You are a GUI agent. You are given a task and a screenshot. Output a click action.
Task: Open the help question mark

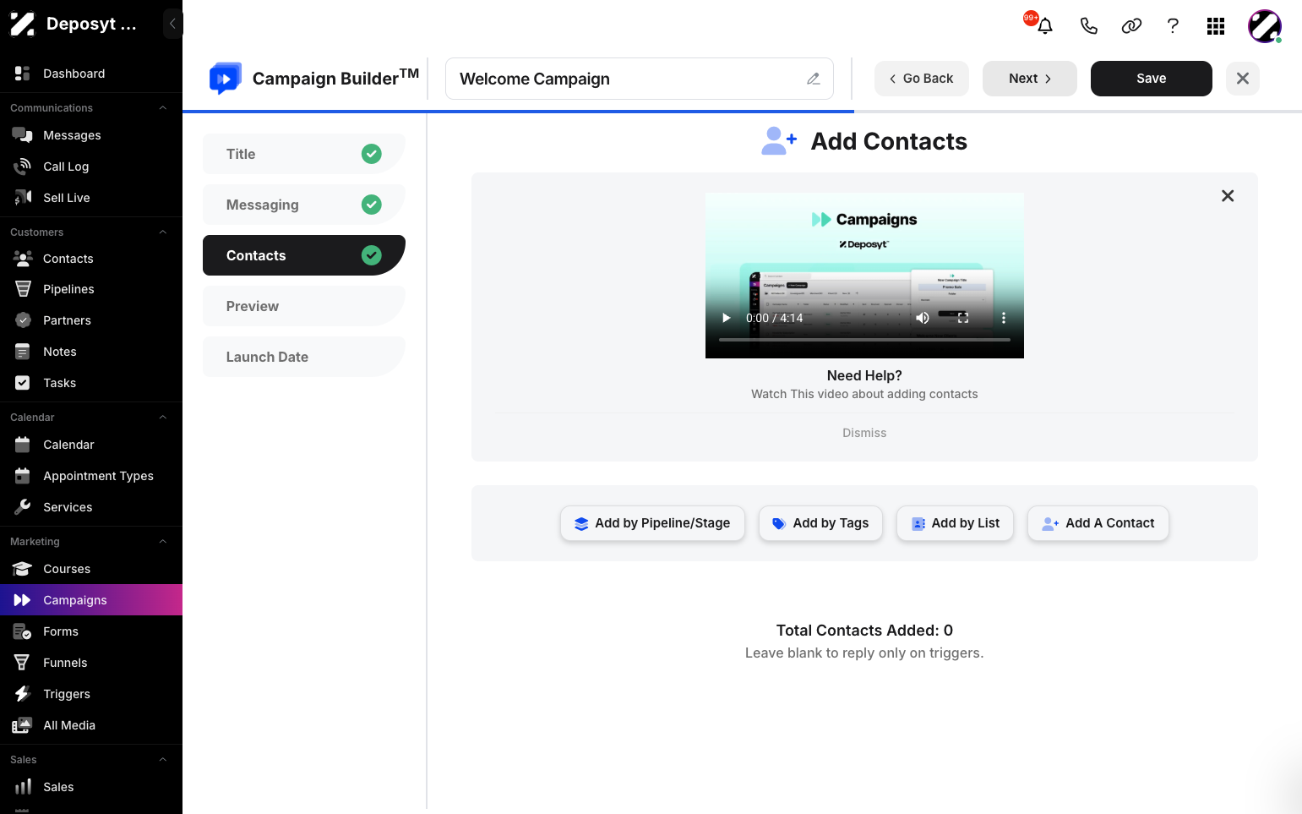[x=1173, y=26]
